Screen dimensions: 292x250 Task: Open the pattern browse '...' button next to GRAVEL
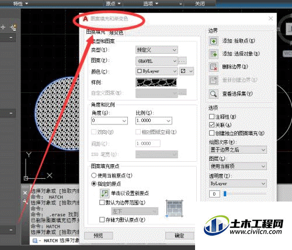[x=182, y=61]
